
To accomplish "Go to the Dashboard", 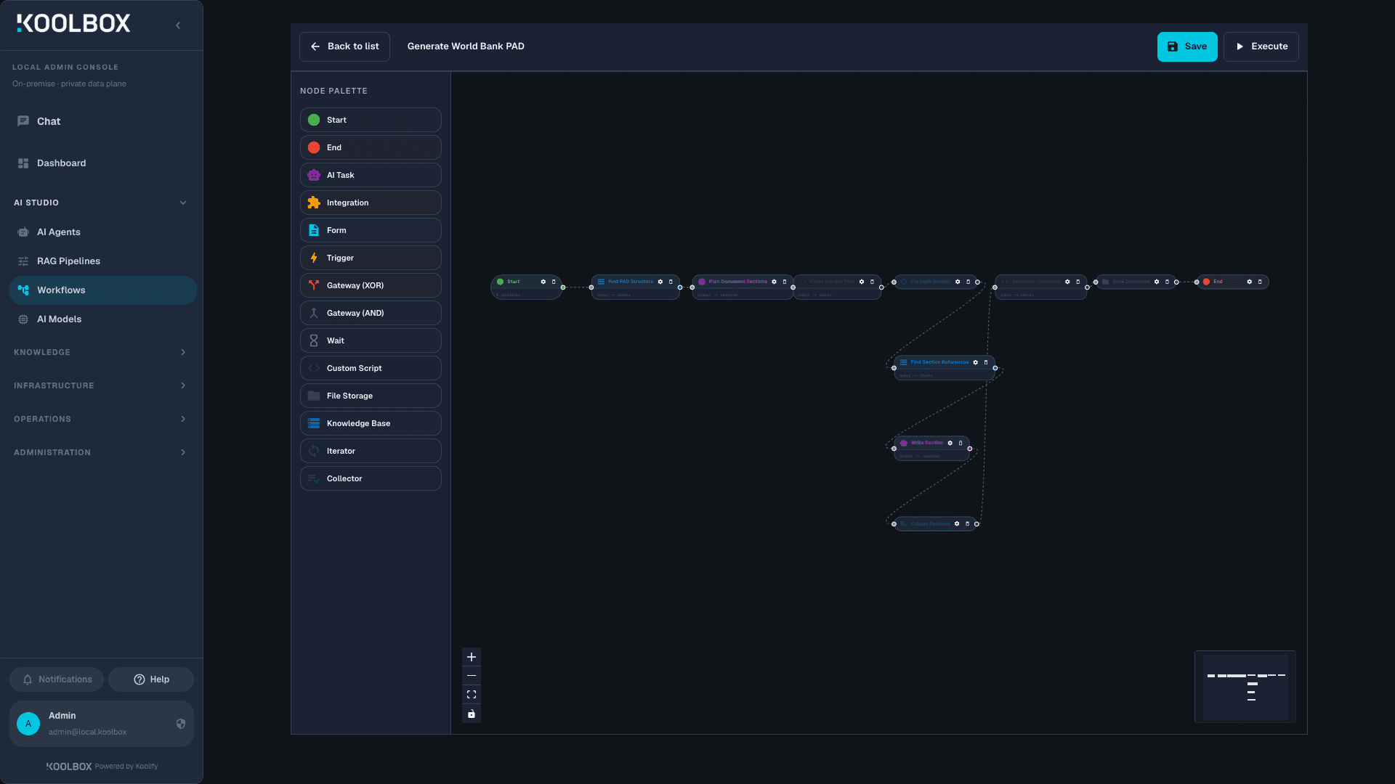I will click(102, 163).
